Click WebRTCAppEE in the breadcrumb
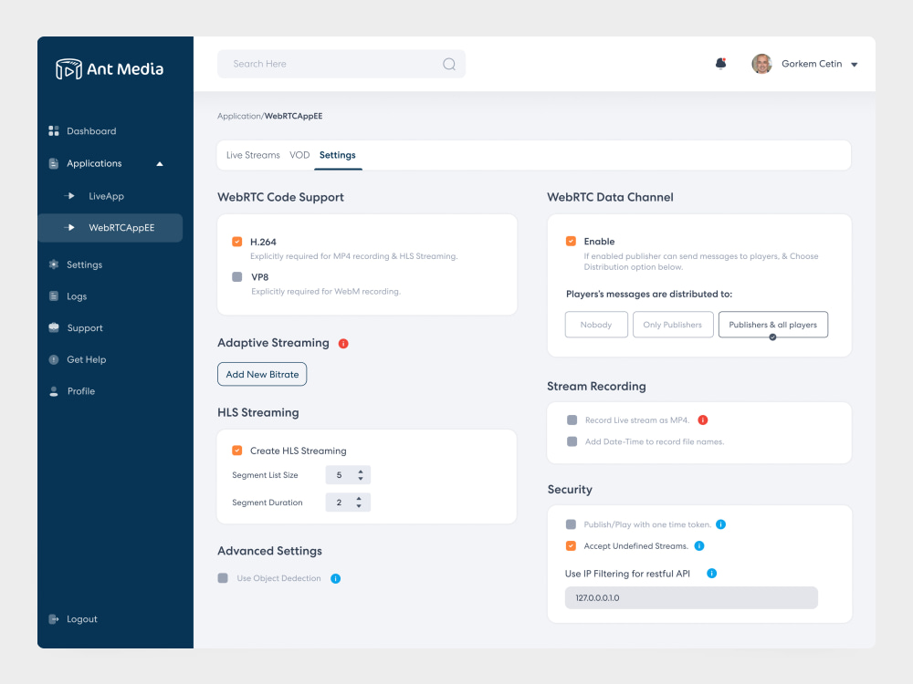This screenshot has height=684, width=913. (x=293, y=117)
